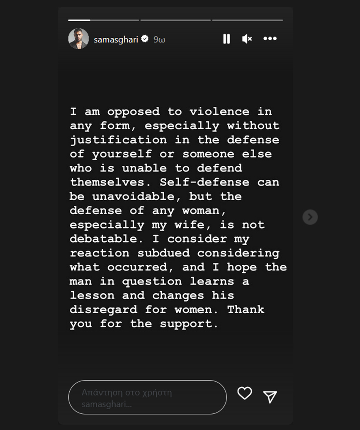Image resolution: width=360 pixels, height=430 pixels.
Task: Share the story via paper plane icon
Action: point(270,397)
